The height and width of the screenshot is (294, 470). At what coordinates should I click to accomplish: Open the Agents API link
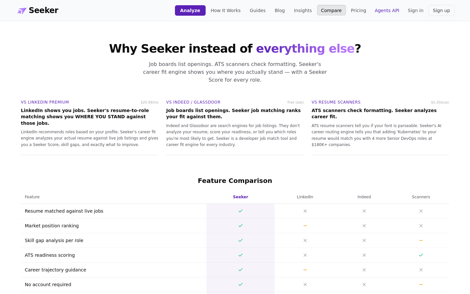pos(387,10)
